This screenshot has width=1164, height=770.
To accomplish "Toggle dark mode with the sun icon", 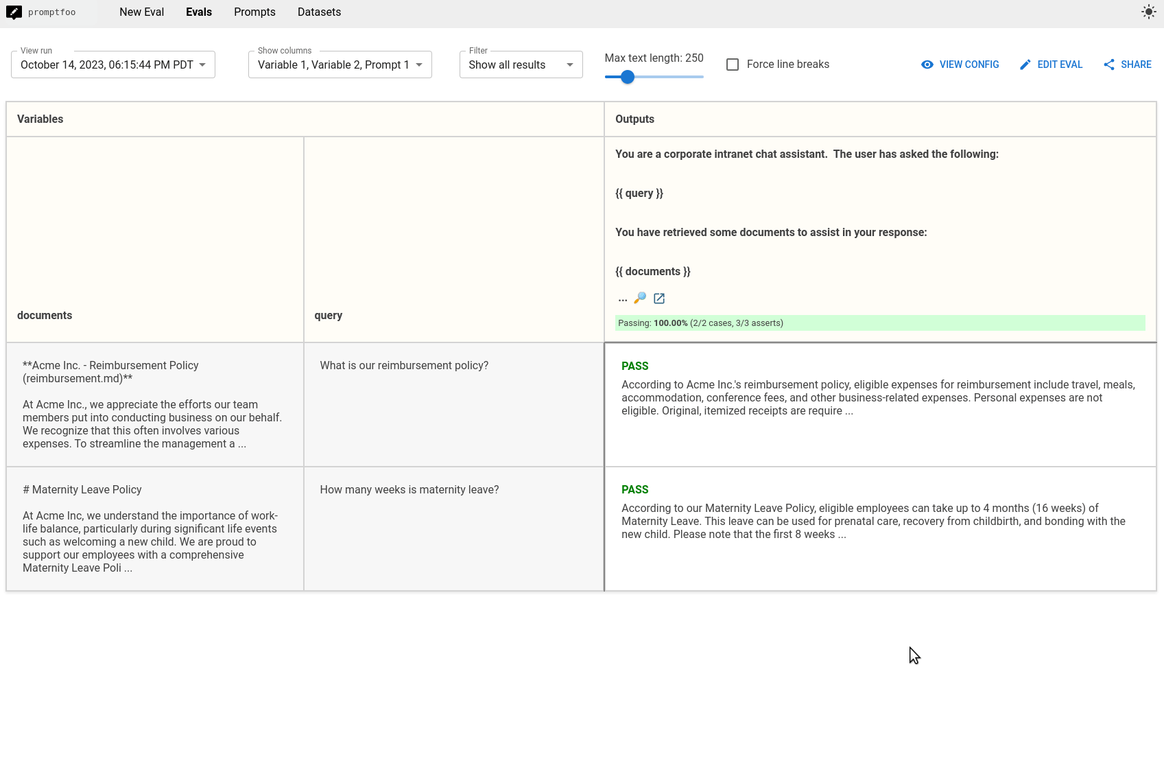I will [x=1148, y=11].
